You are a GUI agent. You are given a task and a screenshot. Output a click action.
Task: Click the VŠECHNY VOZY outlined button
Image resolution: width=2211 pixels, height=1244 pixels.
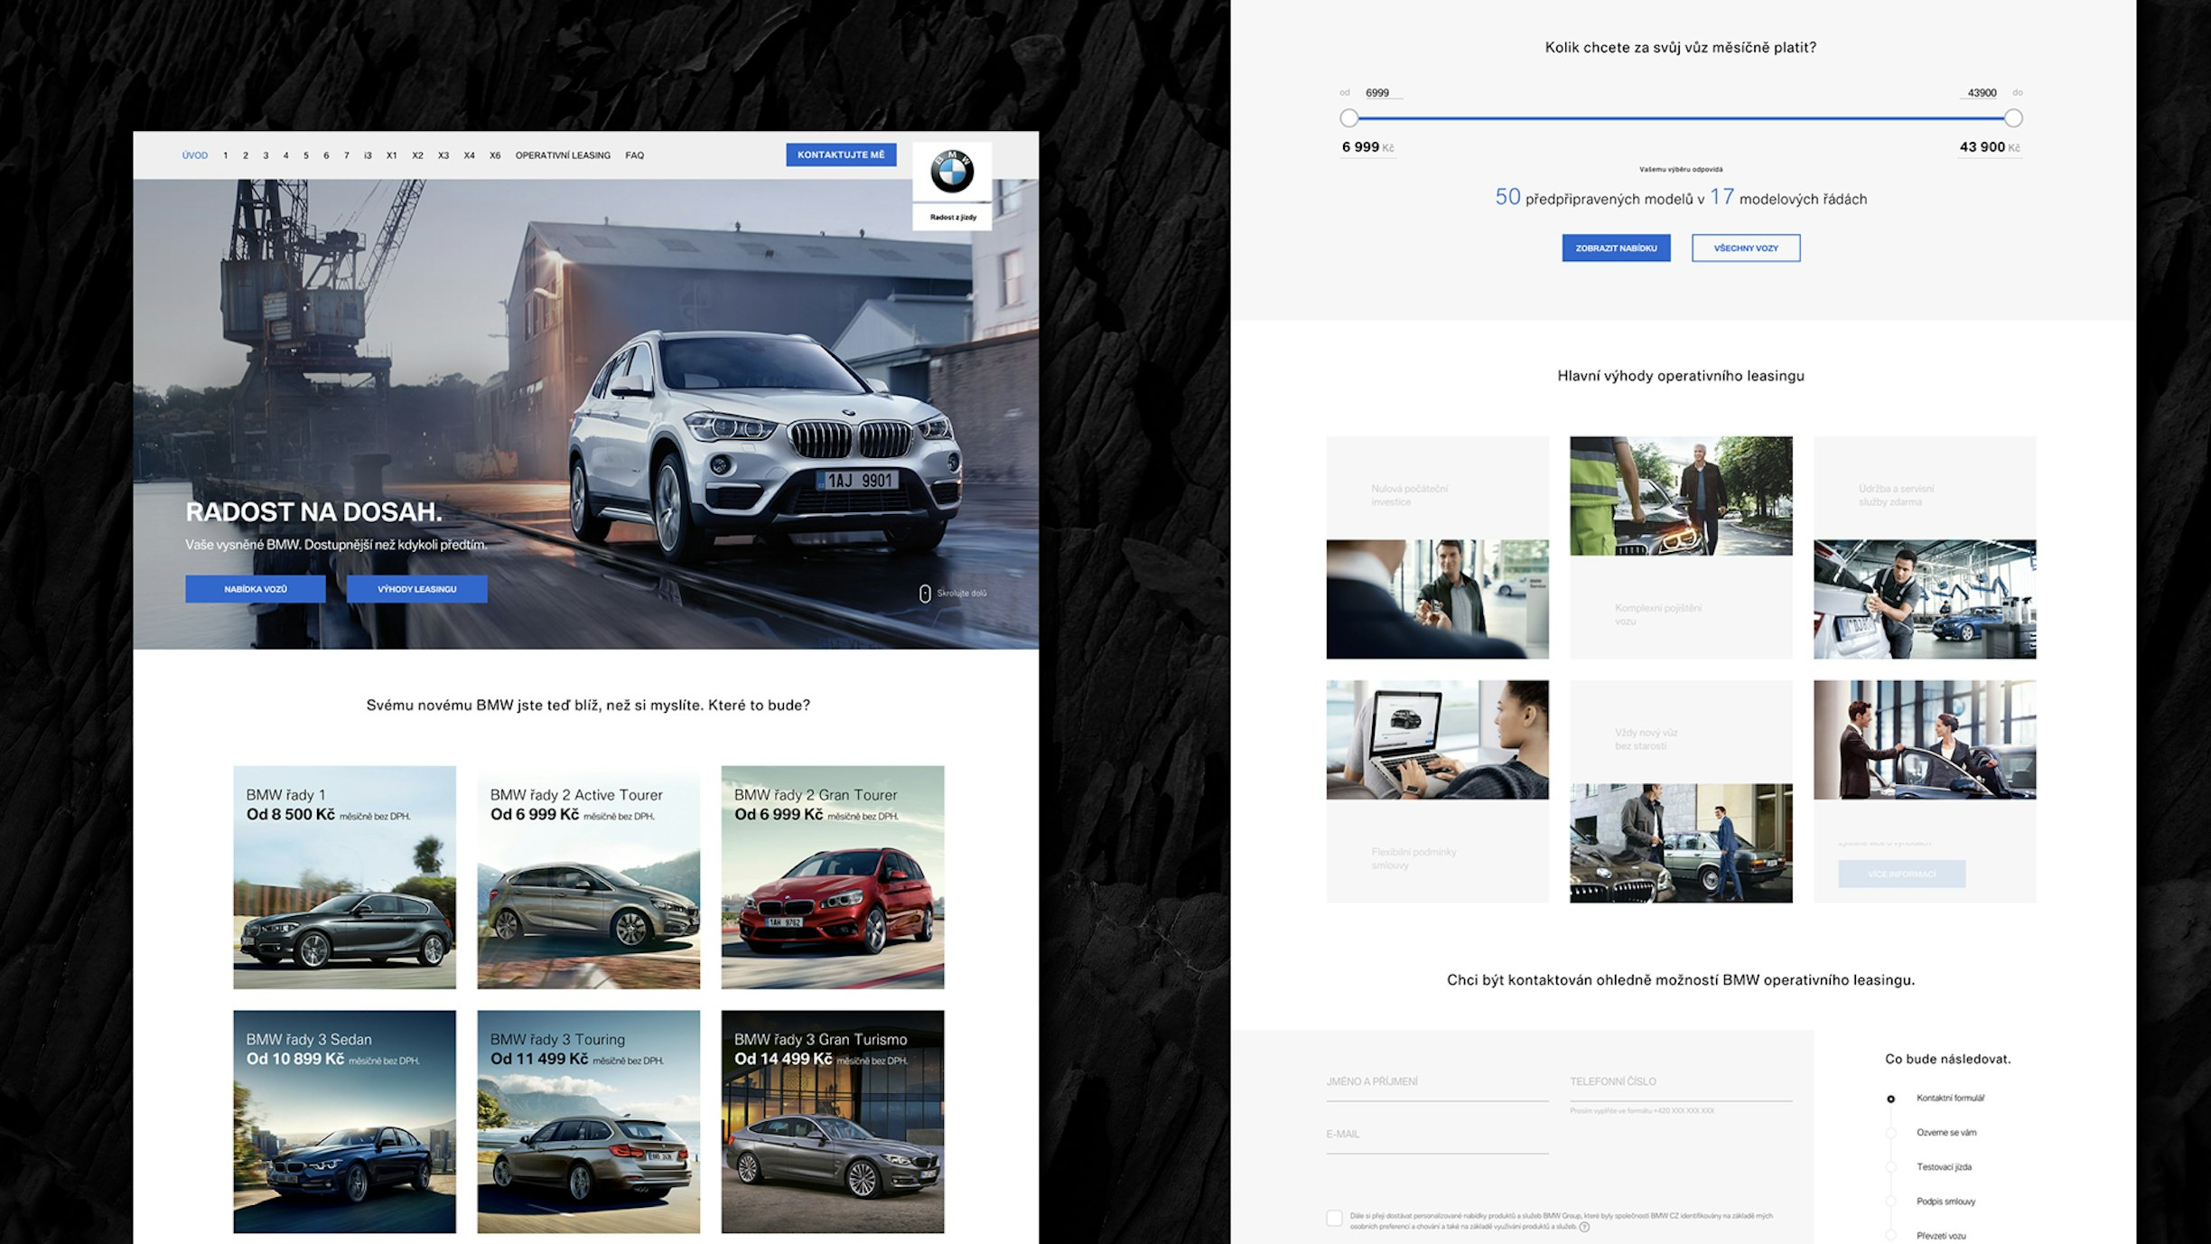[1746, 248]
